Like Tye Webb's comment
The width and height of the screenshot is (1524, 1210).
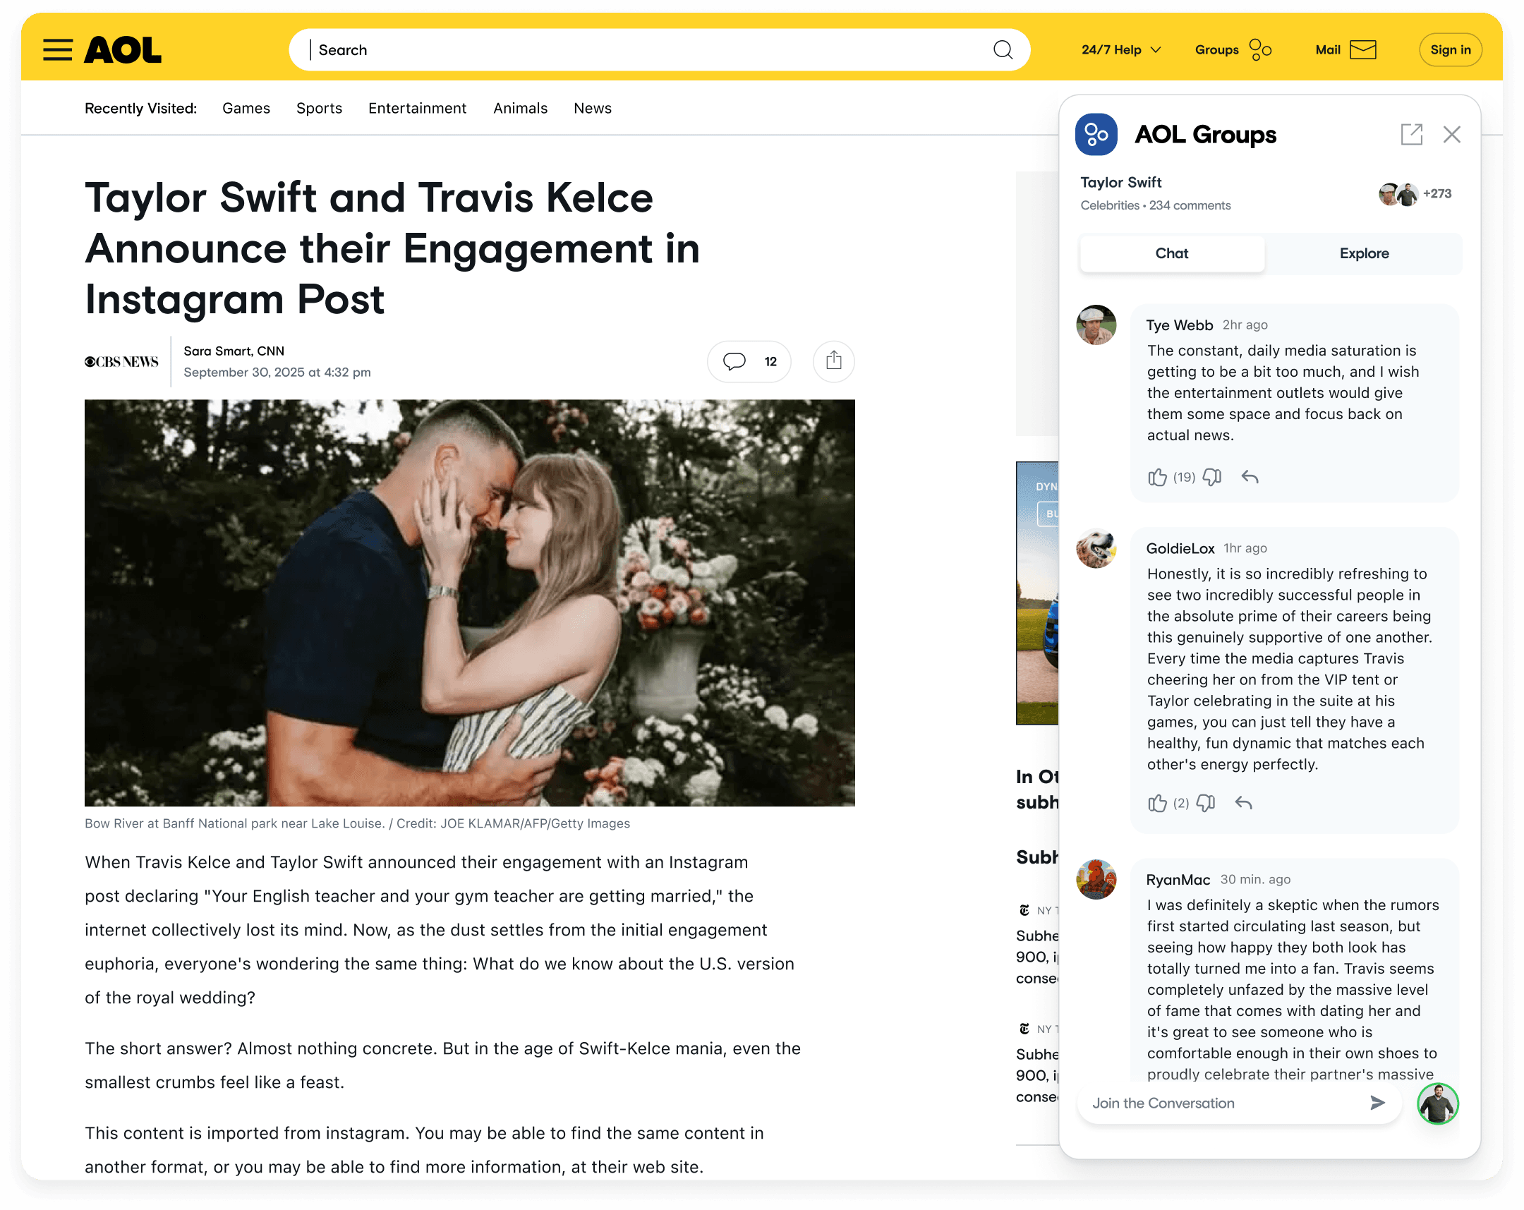(x=1157, y=478)
